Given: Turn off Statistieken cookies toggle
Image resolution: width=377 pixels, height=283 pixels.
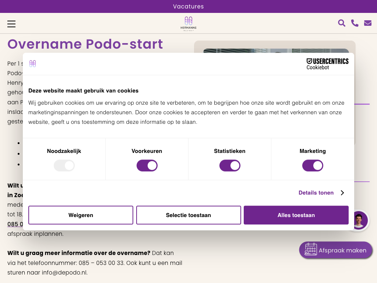Looking at the screenshot, I should click(230, 166).
